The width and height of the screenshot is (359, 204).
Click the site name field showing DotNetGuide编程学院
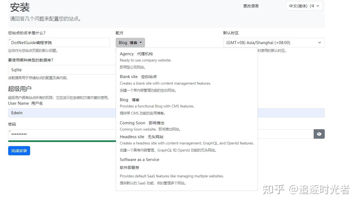(59, 42)
